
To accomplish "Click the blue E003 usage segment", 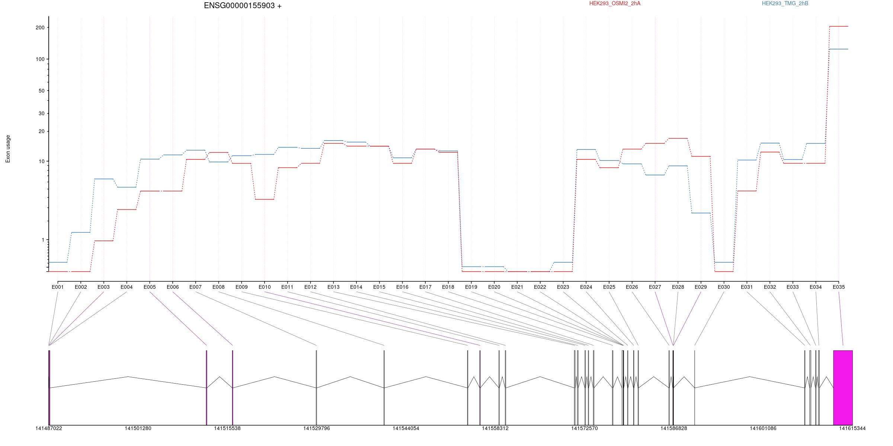I will pyautogui.click(x=103, y=179).
